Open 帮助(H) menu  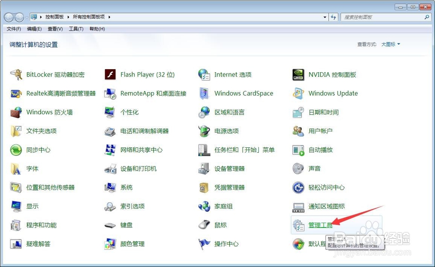pos(97,29)
